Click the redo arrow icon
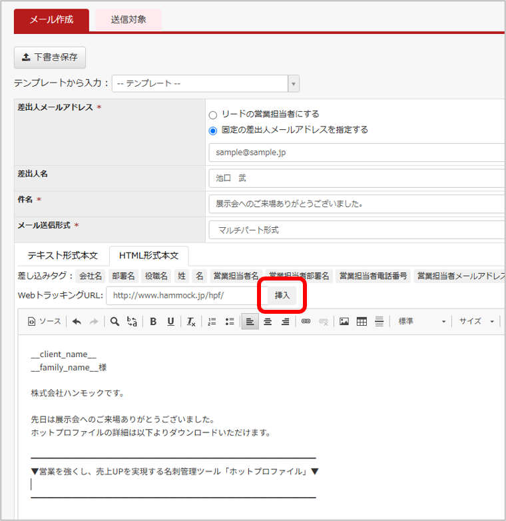The height and width of the screenshot is (521, 506). click(x=94, y=321)
